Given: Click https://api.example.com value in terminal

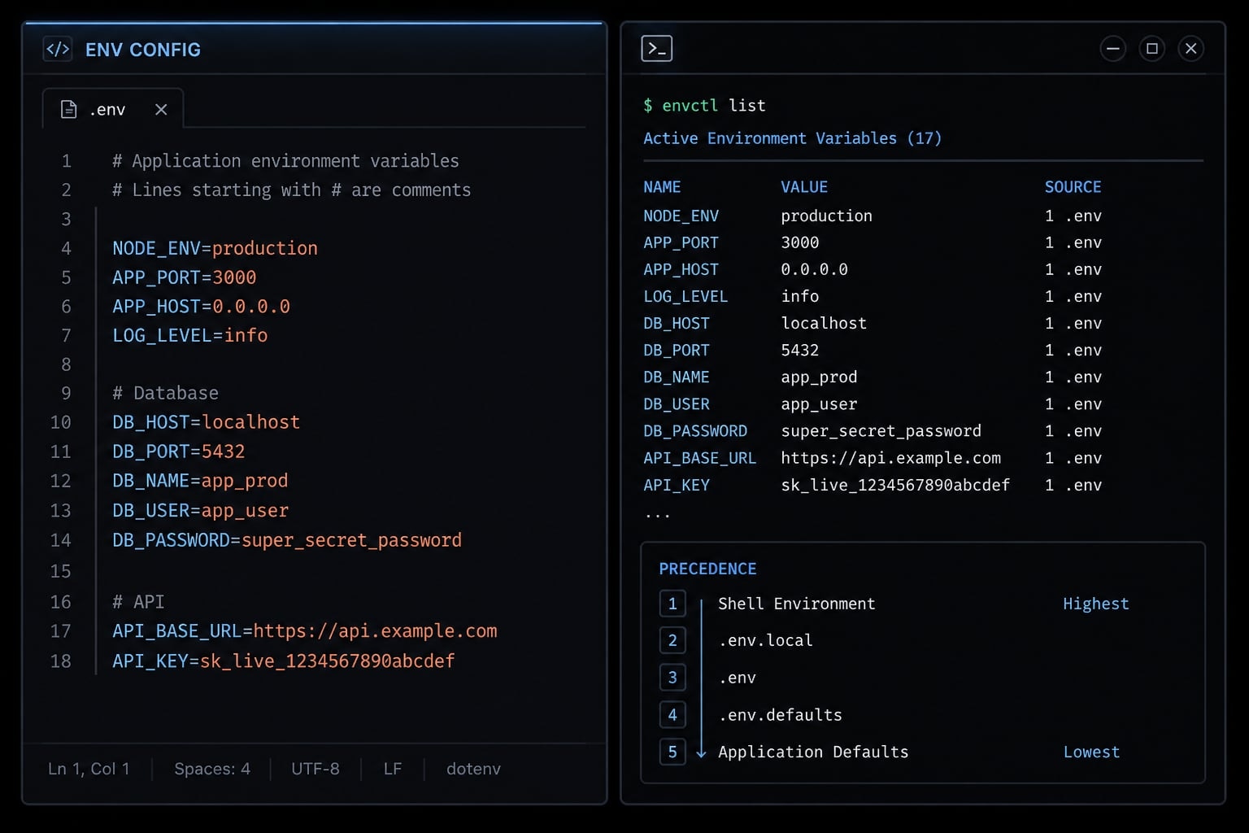Looking at the screenshot, I should pos(891,458).
